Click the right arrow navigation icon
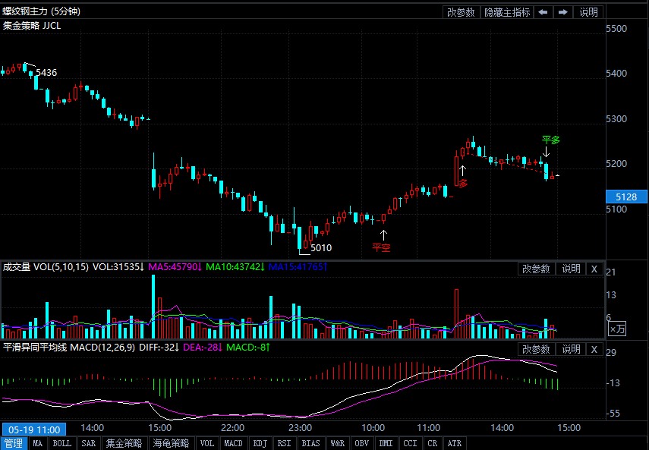This screenshot has height=450, width=649. (562, 12)
